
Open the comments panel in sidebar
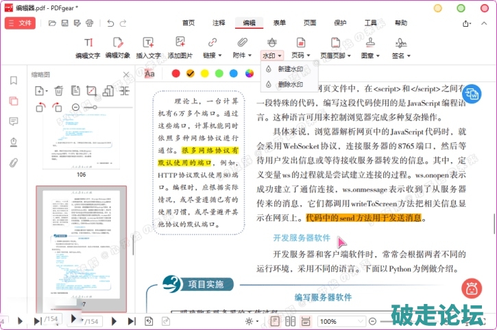pyautogui.click(x=13, y=121)
